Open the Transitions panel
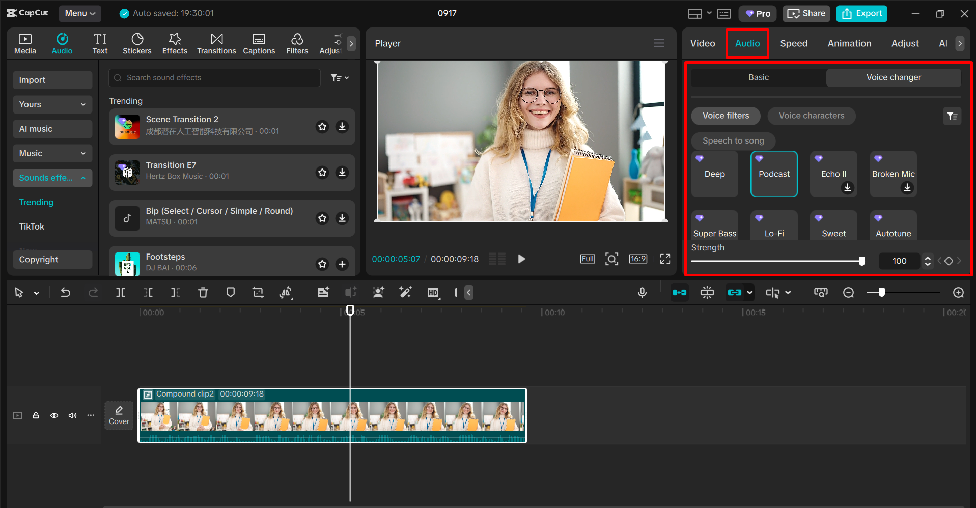 (216, 43)
